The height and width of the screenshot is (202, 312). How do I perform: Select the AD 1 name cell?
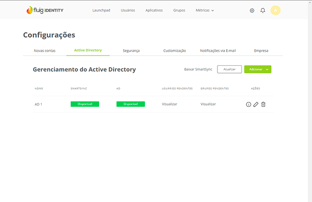point(39,104)
